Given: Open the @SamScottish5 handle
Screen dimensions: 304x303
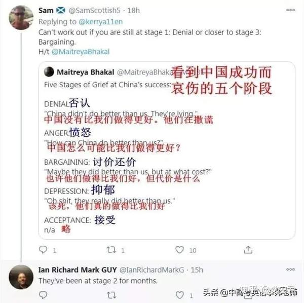Looking at the screenshot, I should coord(95,10).
